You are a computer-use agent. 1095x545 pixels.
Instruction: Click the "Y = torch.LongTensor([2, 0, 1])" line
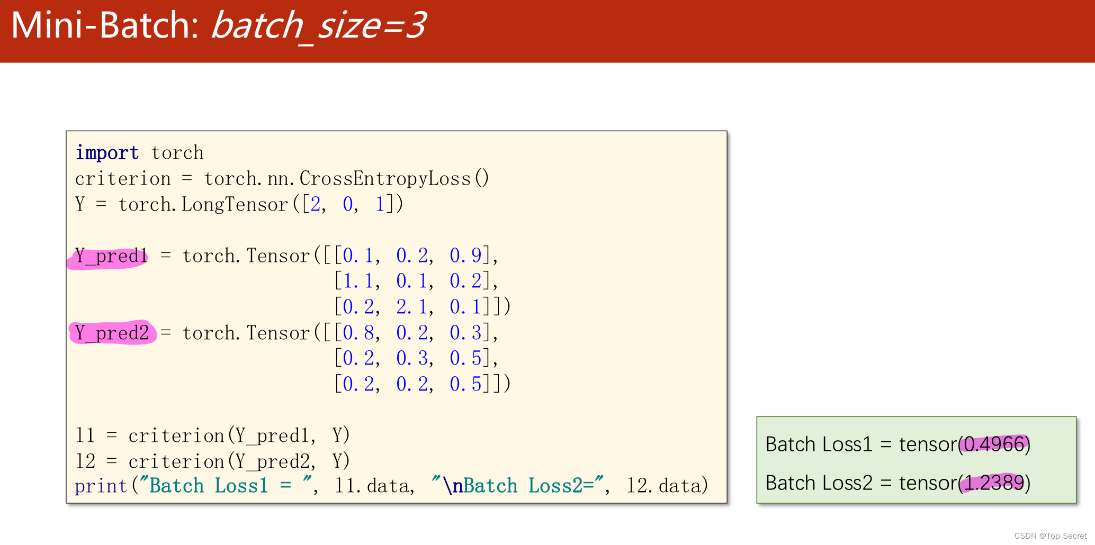click(x=239, y=204)
